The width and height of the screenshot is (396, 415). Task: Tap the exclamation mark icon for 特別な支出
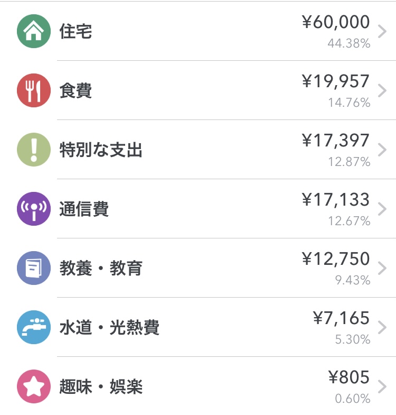click(x=34, y=150)
